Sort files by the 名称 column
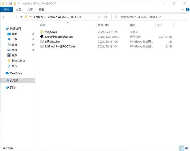The height and width of the screenshot is (151, 190). click(x=42, y=25)
